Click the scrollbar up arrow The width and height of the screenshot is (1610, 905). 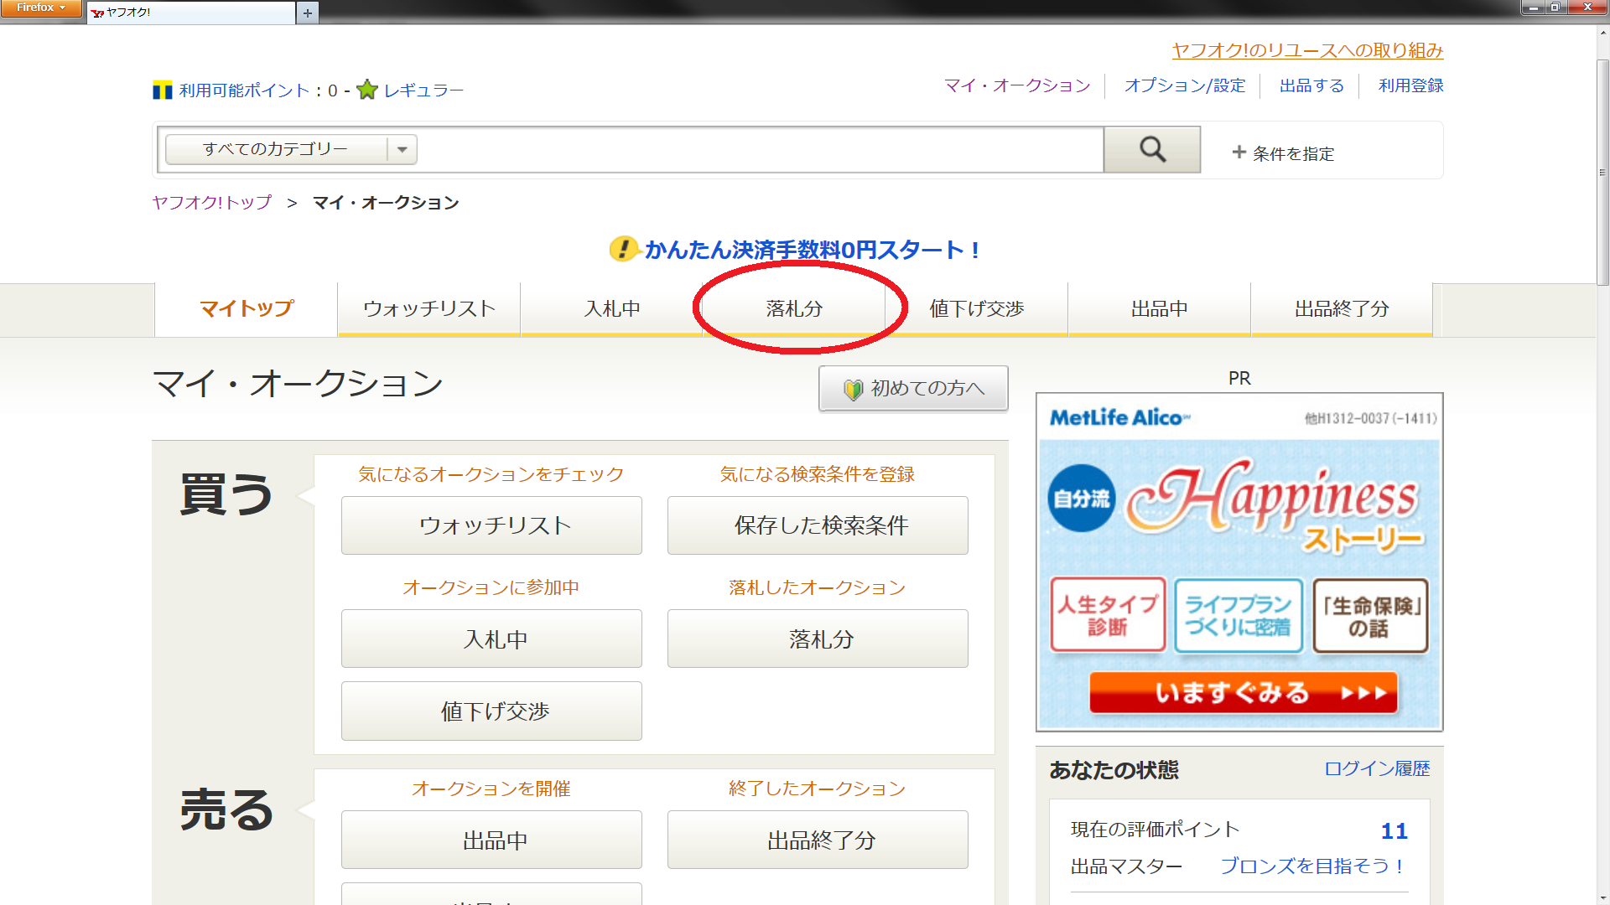click(1602, 34)
